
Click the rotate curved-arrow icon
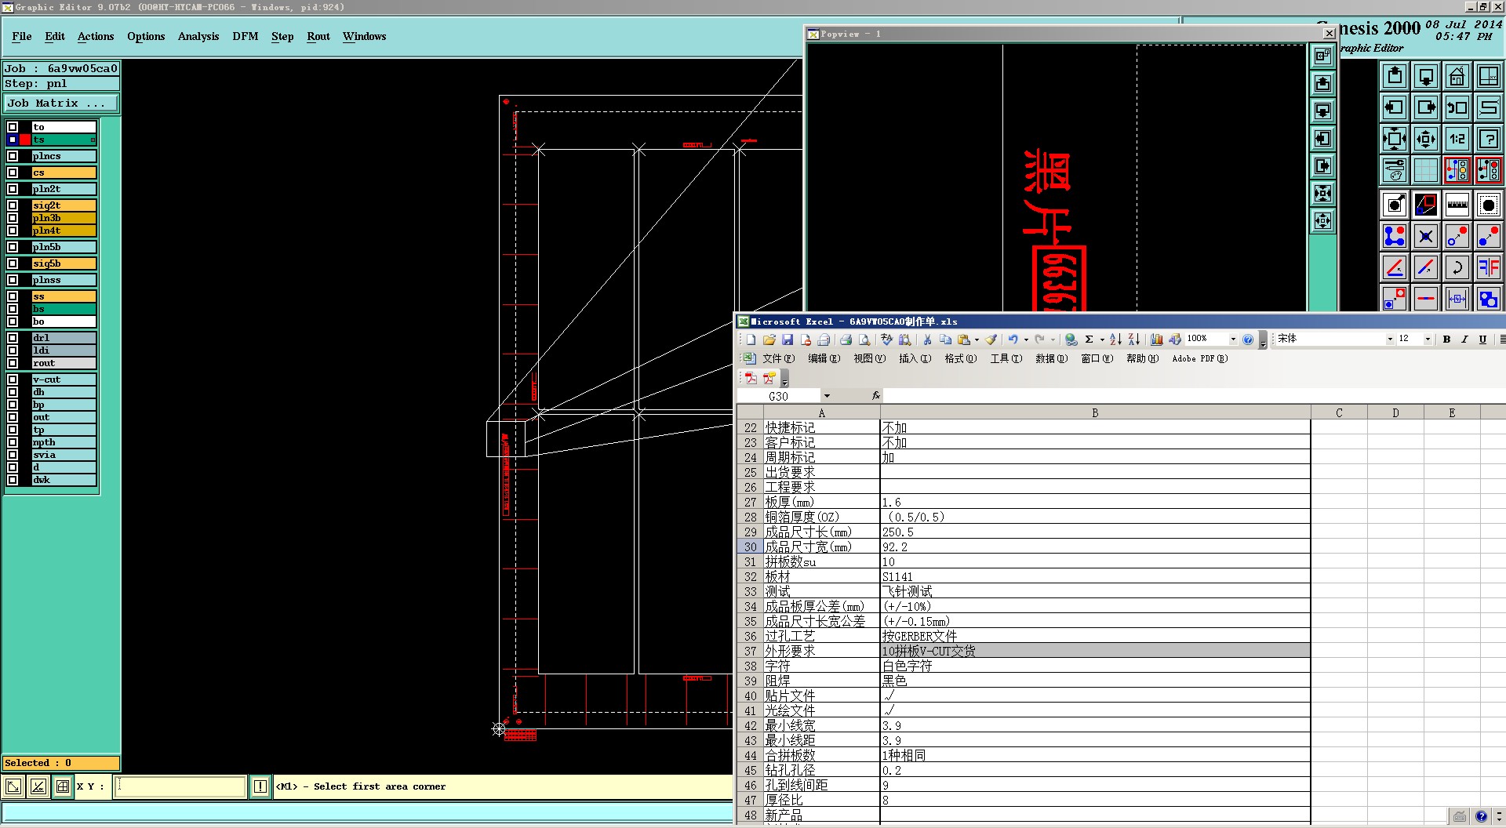(x=1457, y=267)
